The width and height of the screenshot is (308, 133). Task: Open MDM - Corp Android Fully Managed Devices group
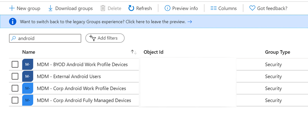(x=84, y=100)
